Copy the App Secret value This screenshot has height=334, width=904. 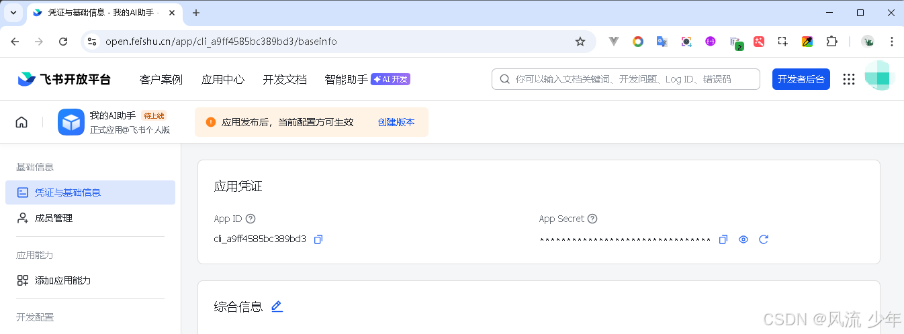(x=723, y=239)
